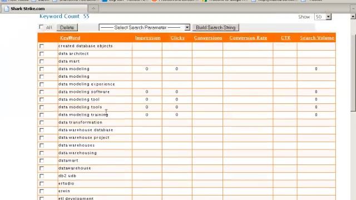
Task: Click Impression value for data modeling software
Action: [147, 92]
